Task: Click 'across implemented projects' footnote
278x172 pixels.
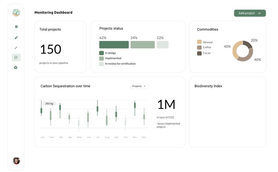Action: tap(168, 125)
